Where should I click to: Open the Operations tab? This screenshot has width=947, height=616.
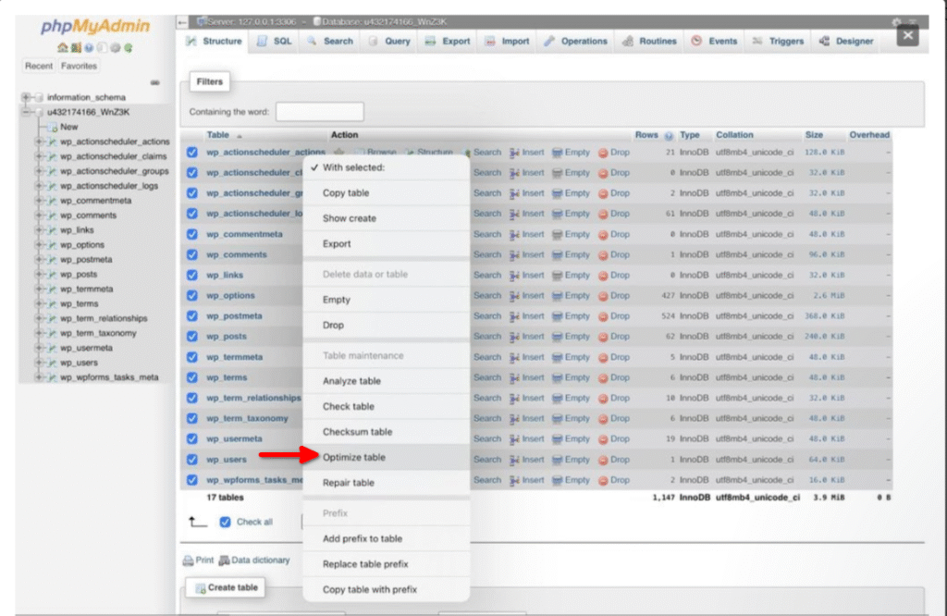point(575,41)
